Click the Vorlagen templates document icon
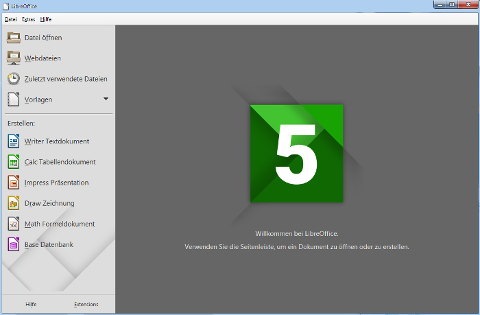 click(x=14, y=99)
